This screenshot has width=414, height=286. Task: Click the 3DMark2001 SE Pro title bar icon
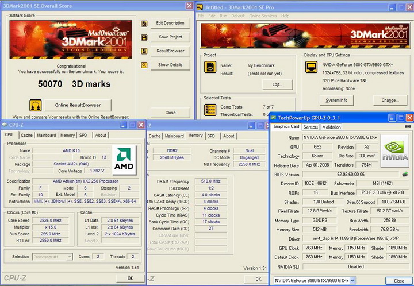[x=200, y=7]
